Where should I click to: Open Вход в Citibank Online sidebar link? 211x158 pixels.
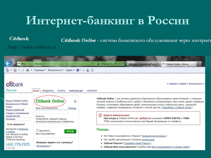[x=17, y=101]
